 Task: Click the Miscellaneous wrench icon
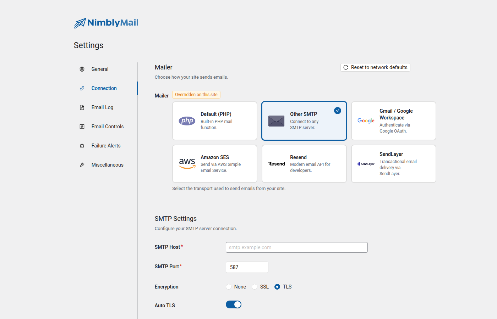[82, 165]
